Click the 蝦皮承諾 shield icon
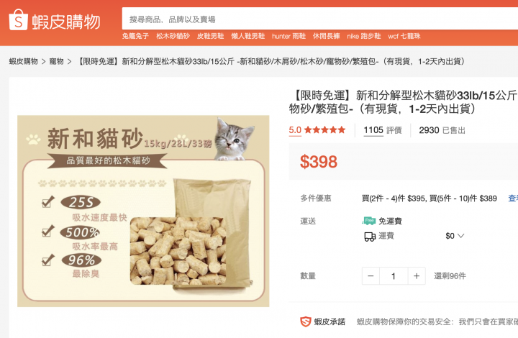The width and height of the screenshot is (518, 338). pyautogui.click(x=306, y=321)
